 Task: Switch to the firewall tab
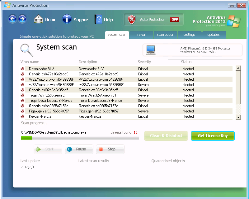pos(141,35)
